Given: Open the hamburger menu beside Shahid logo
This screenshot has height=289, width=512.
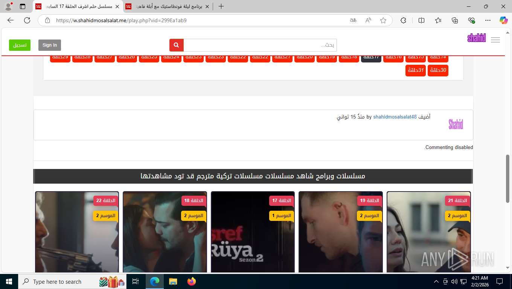Looking at the screenshot, I should (495, 40).
